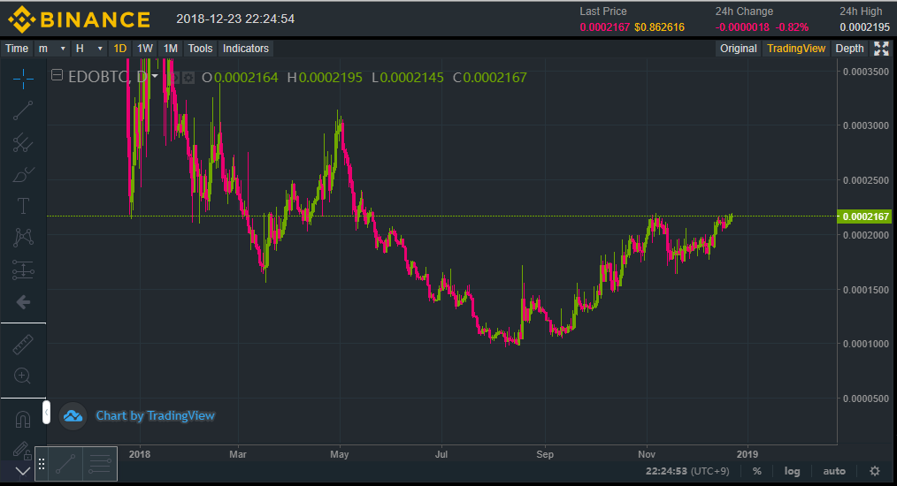Image resolution: width=897 pixels, height=486 pixels.
Task: Select the Text annotation tool
Action: [x=23, y=206]
